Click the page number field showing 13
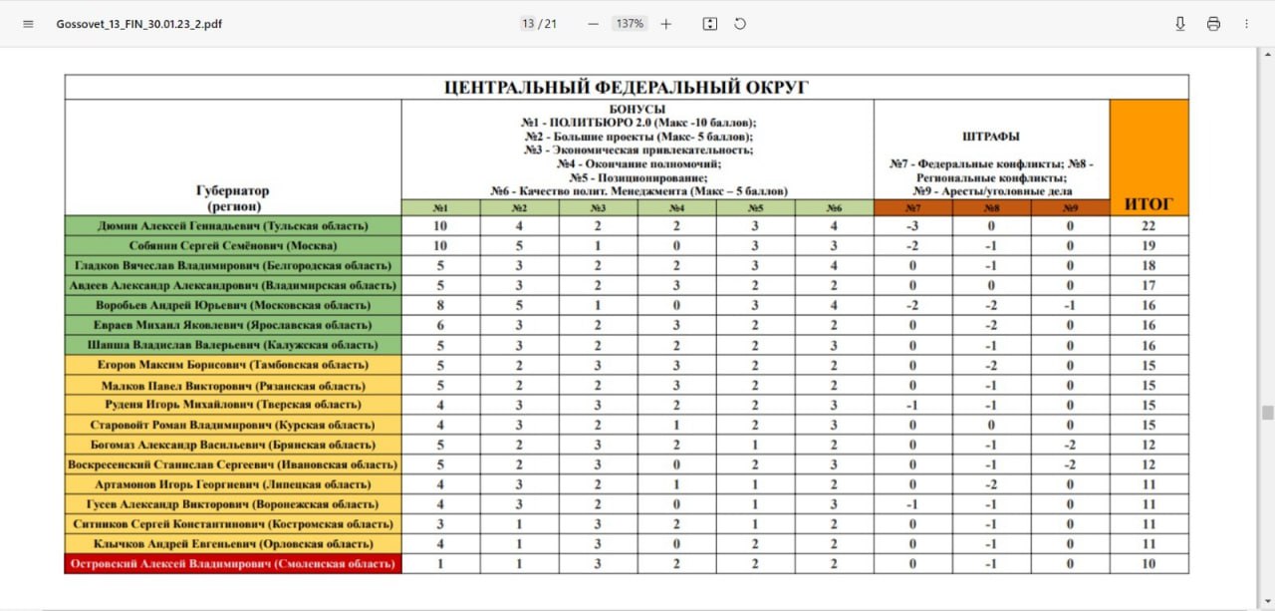Image resolution: width=1275 pixels, height=611 pixels. click(528, 24)
